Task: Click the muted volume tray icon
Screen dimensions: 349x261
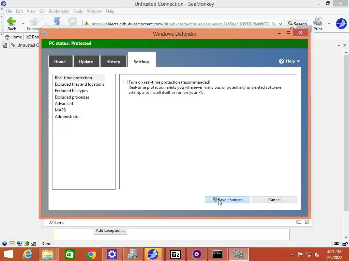Action: 317,254
